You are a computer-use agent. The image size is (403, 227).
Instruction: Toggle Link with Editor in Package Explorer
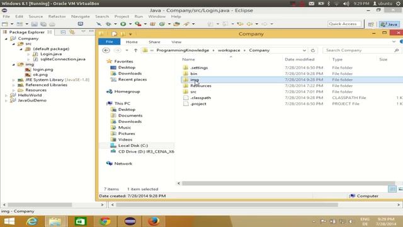point(72,32)
